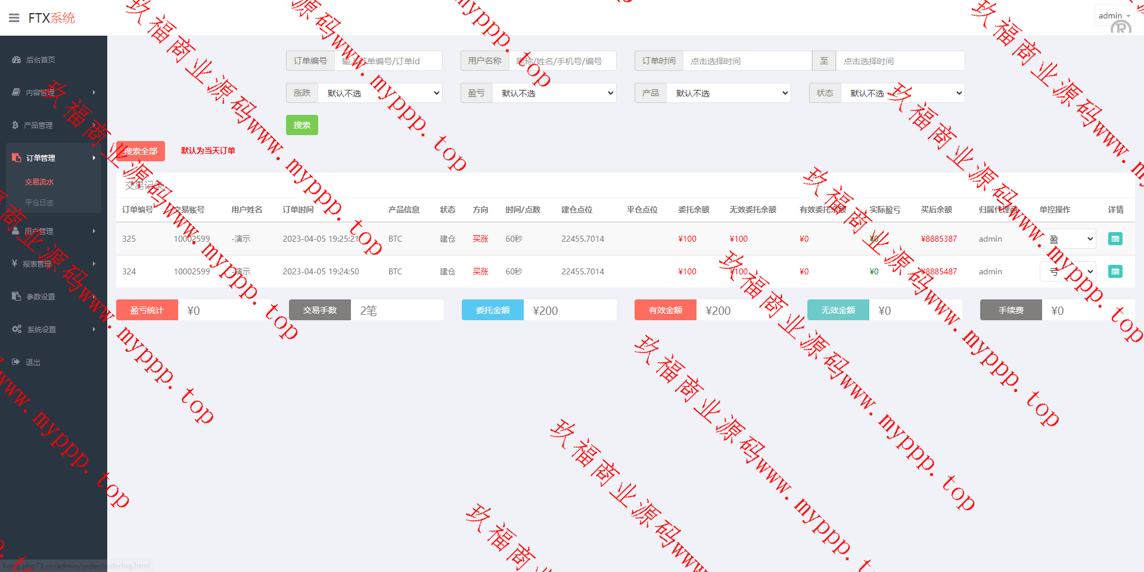Viewport: 1144px width, 572px height.
Task: Click the 系统设置 gears icon in sidebar
Action: [x=17, y=329]
